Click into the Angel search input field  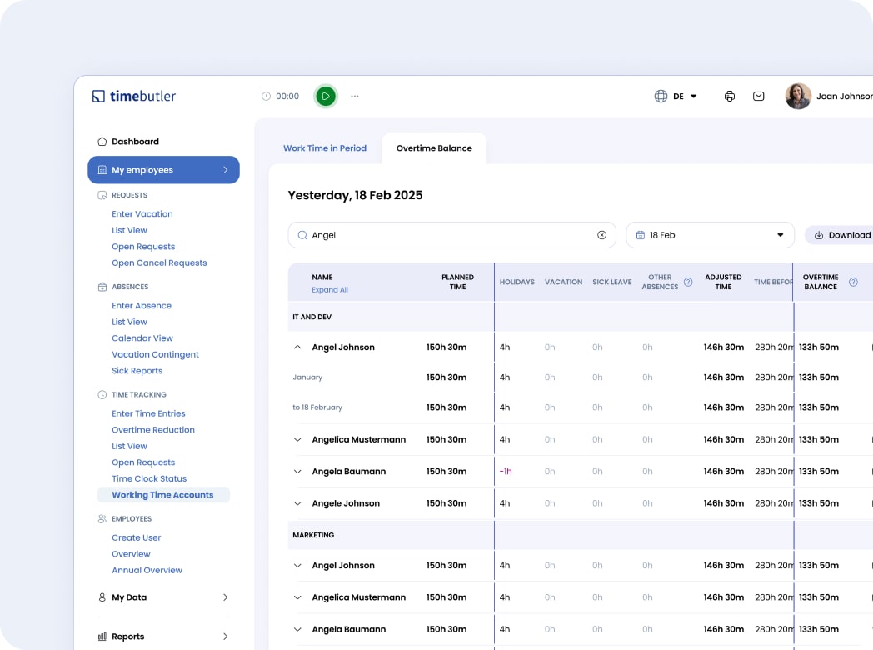coord(450,235)
